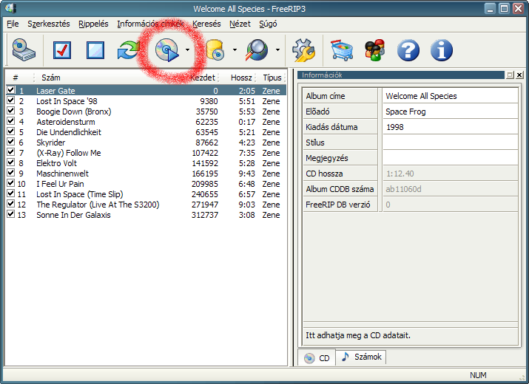Open the Rippelés menu
This screenshot has width=529, height=384.
click(93, 24)
